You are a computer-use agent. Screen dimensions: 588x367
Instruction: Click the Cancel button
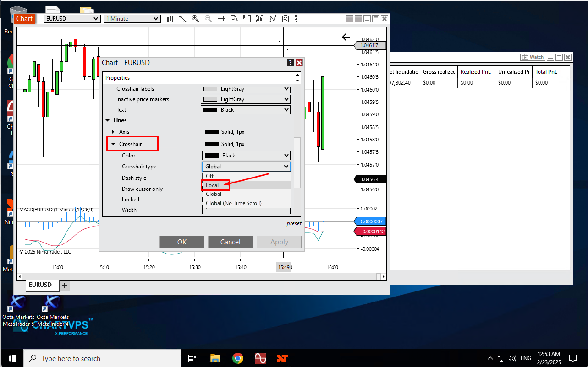point(230,242)
